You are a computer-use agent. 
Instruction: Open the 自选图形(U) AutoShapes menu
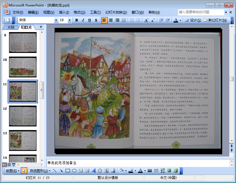[x=40, y=171]
